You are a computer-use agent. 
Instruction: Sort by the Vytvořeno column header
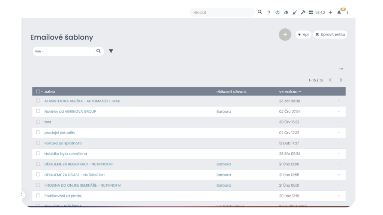pos(288,92)
